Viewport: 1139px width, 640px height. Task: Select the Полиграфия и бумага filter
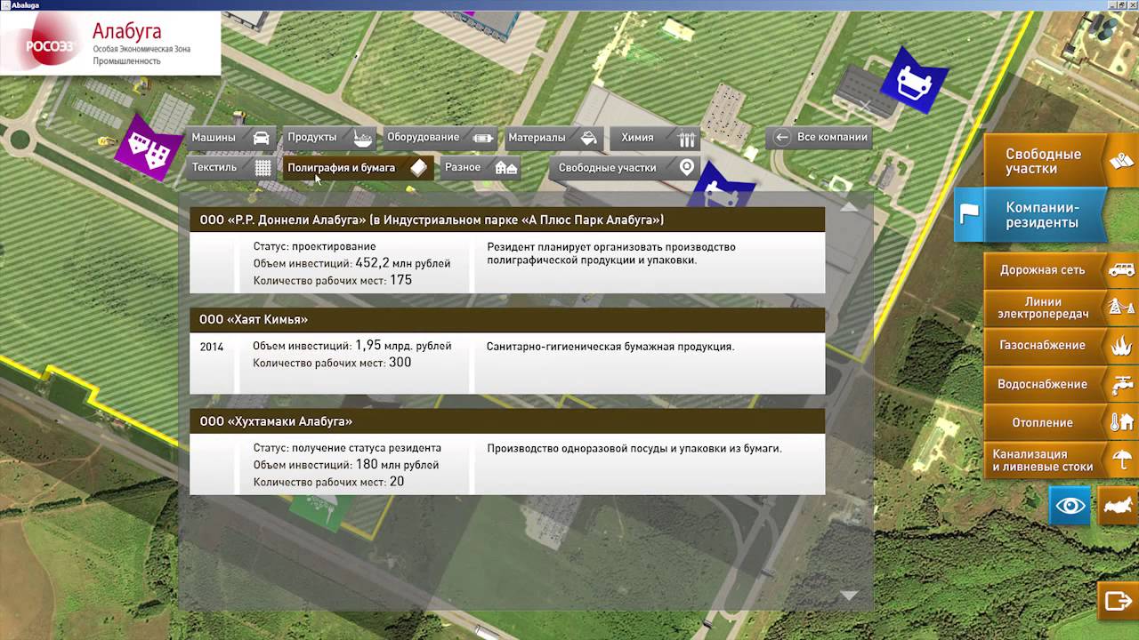358,167
